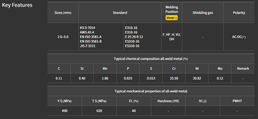Click the Polarity column header
258x119 pixels.
[x=239, y=13]
